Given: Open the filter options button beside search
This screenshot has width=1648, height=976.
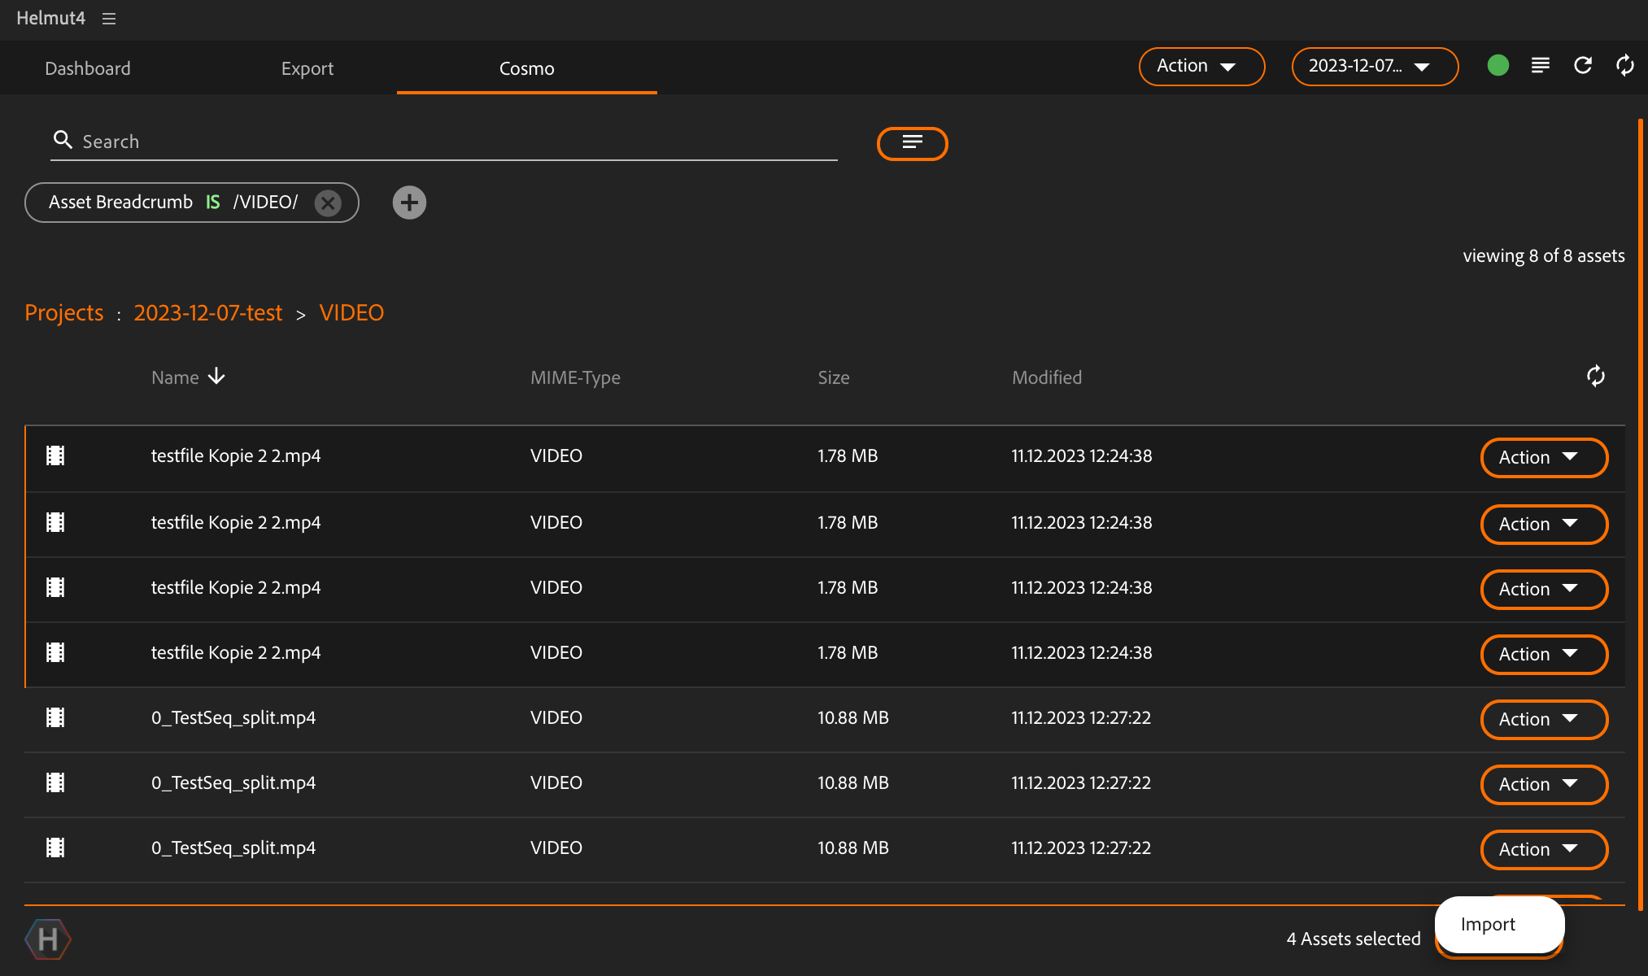Looking at the screenshot, I should pyautogui.click(x=912, y=143).
